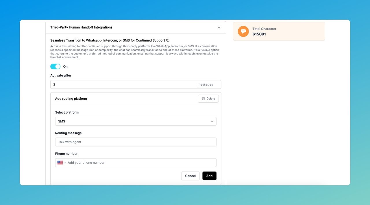The height and width of the screenshot is (205, 370).
Task: Click the orange chat bubble icon
Action: tap(243, 31)
